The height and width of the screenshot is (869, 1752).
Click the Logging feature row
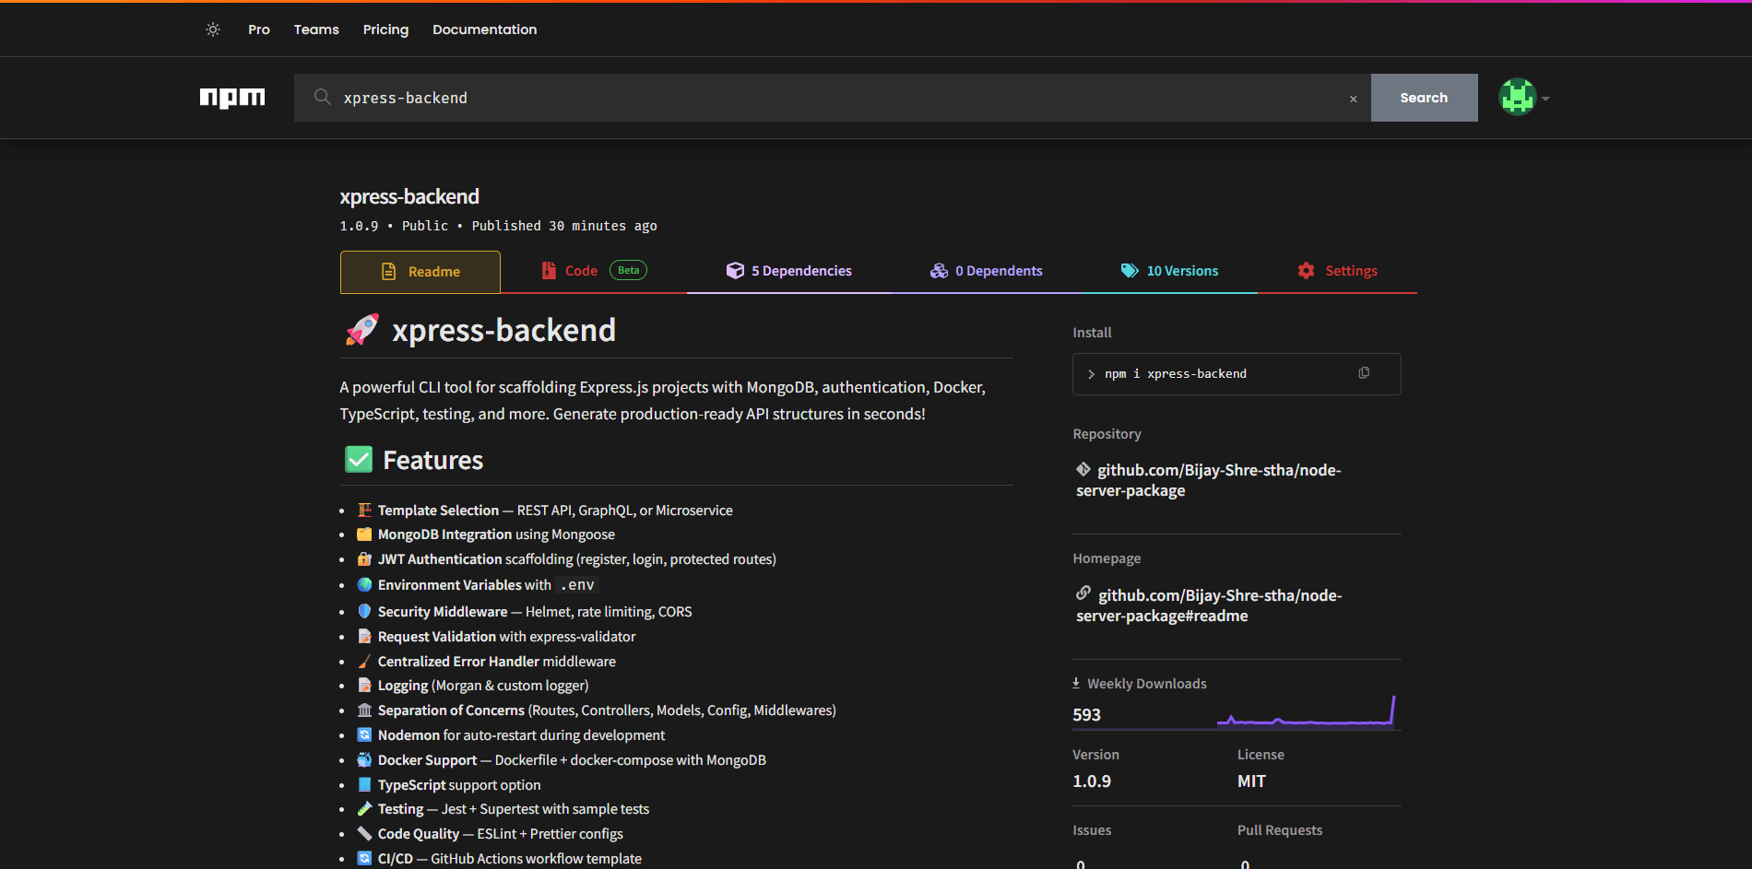(x=473, y=686)
